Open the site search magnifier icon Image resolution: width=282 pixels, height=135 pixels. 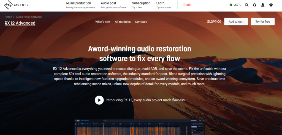[x=246, y=5]
